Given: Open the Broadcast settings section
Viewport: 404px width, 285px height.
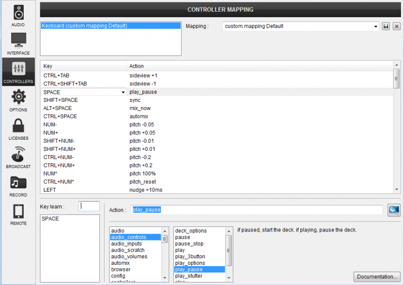Looking at the screenshot, I should point(18,157).
